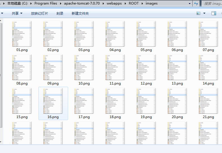This screenshot has height=153, width=222.
Task: Click the refresh icon beside the address bar
Action: point(196,3)
